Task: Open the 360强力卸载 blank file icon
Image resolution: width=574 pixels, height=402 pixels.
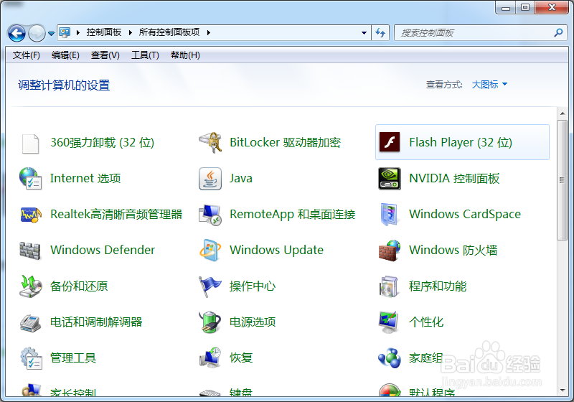Action: 30,142
